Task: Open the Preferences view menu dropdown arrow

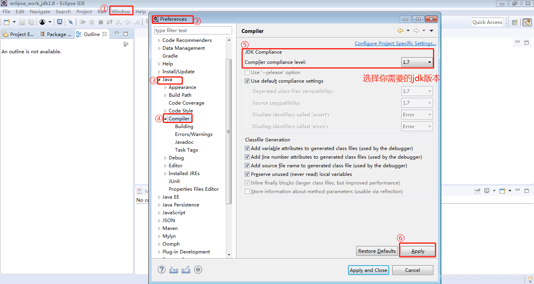Action: click(x=431, y=31)
